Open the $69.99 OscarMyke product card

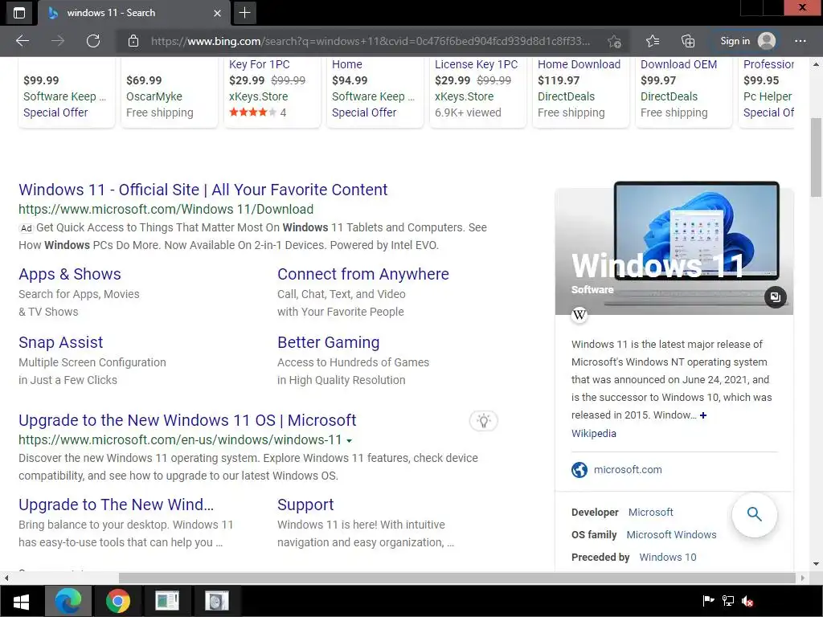[169, 92]
